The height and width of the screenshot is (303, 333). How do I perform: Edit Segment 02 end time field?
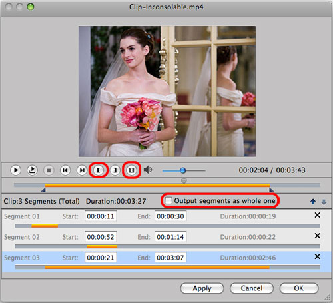coord(170,237)
